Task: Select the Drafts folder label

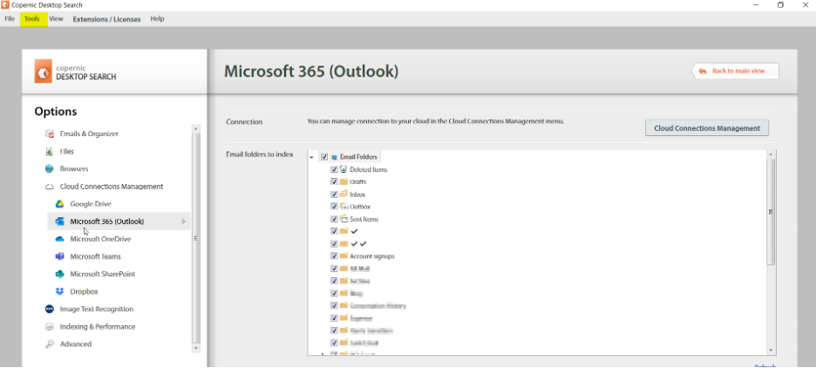Action: [358, 181]
